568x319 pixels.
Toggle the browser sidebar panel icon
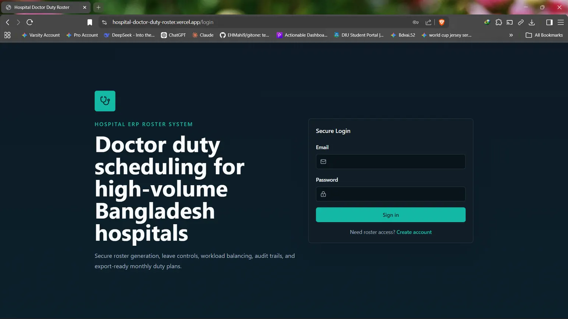point(549,22)
